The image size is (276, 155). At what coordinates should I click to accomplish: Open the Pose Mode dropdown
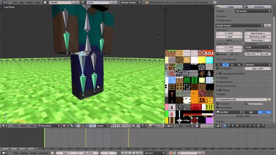tap(49, 126)
